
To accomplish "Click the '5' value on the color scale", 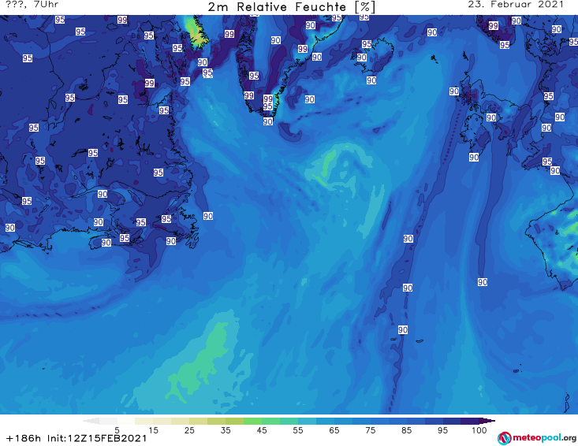I will click(x=117, y=430).
